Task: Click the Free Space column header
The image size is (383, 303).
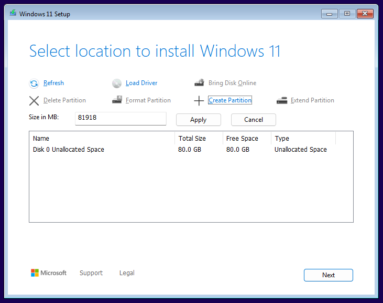Action: pyautogui.click(x=247, y=139)
